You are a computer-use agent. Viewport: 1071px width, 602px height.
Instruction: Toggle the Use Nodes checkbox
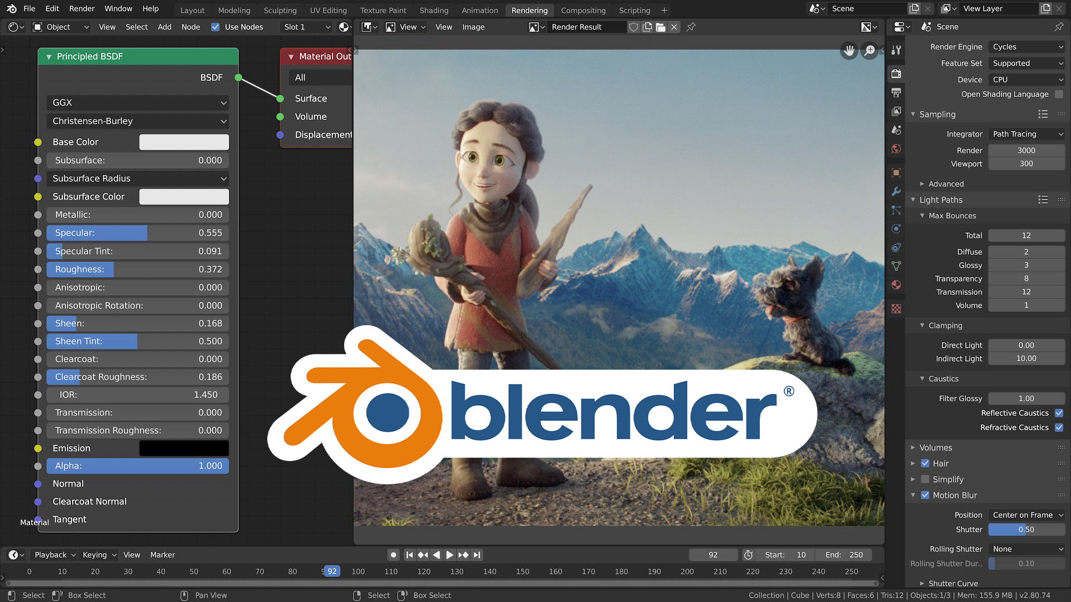tap(215, 27)
